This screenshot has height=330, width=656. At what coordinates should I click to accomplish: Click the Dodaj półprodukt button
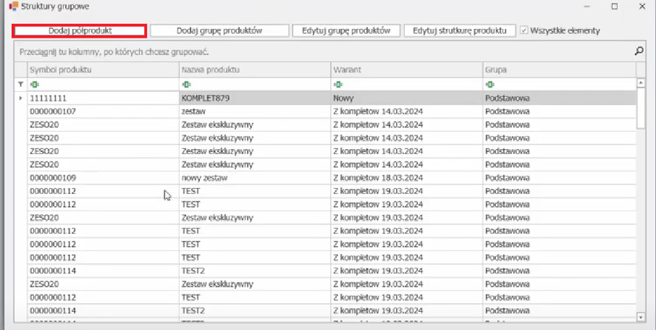pyautogui.click(x=80, y=31)
